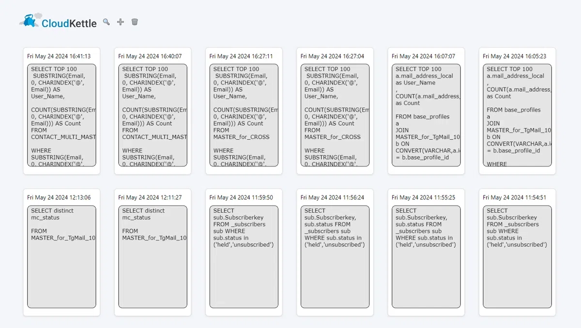581x328 pixels.
Task: Select query card from 16:27:11
Action: click(x=244, y=111)
